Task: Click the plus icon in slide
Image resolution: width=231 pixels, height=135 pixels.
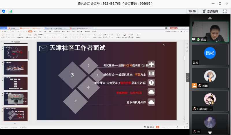Action: (x=151, y=64)
